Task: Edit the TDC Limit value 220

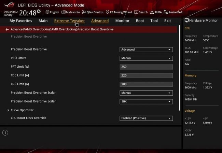Action: [x=146, y=75]
